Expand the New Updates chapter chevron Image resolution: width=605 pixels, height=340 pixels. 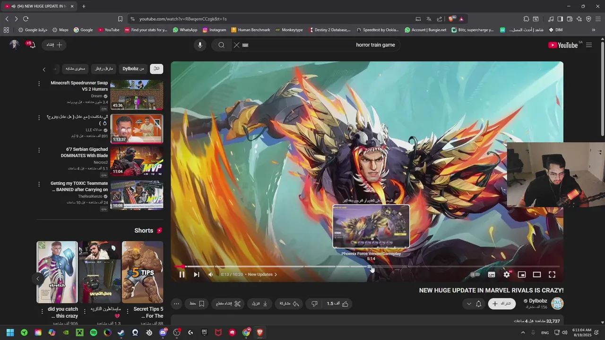276,274
